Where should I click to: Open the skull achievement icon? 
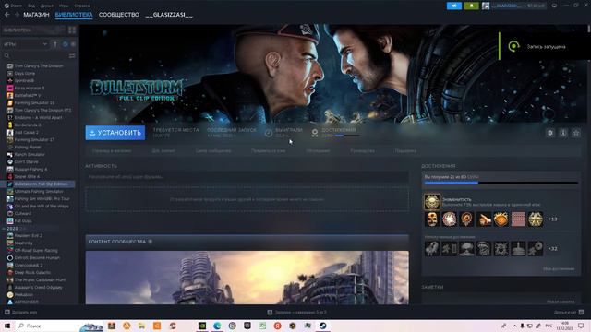432,219
